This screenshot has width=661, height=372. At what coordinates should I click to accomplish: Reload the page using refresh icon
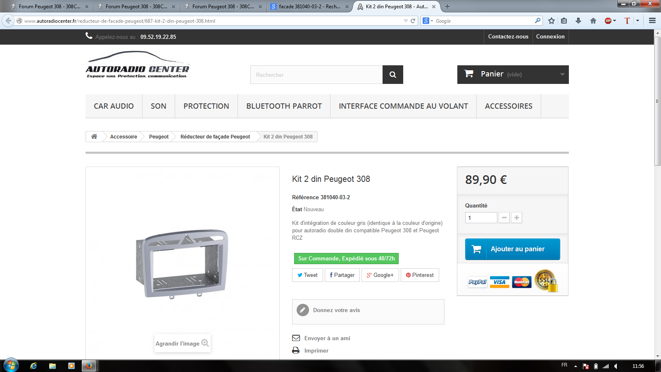tap(413, 21)
